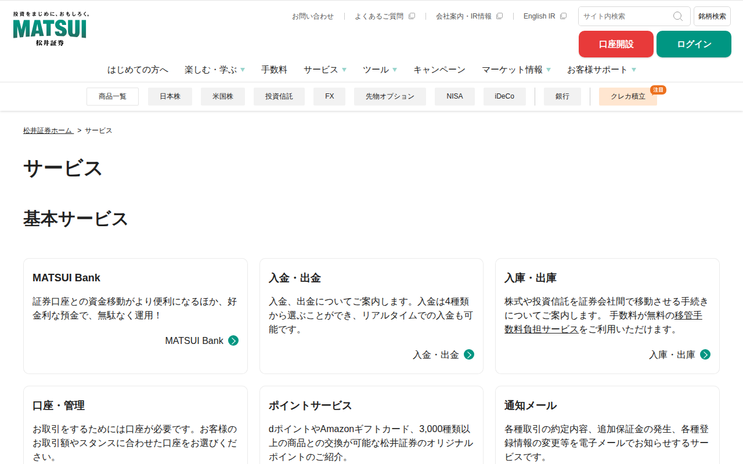Follow the MATSUI Bank card link text
Image resolution: width=743 pixels, height=464 pixels.
coord(194,340)
